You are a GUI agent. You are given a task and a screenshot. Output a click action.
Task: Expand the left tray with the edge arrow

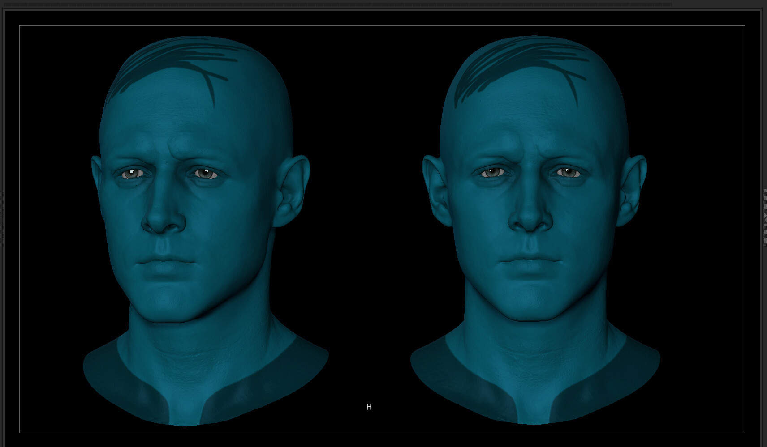(1, 219)
